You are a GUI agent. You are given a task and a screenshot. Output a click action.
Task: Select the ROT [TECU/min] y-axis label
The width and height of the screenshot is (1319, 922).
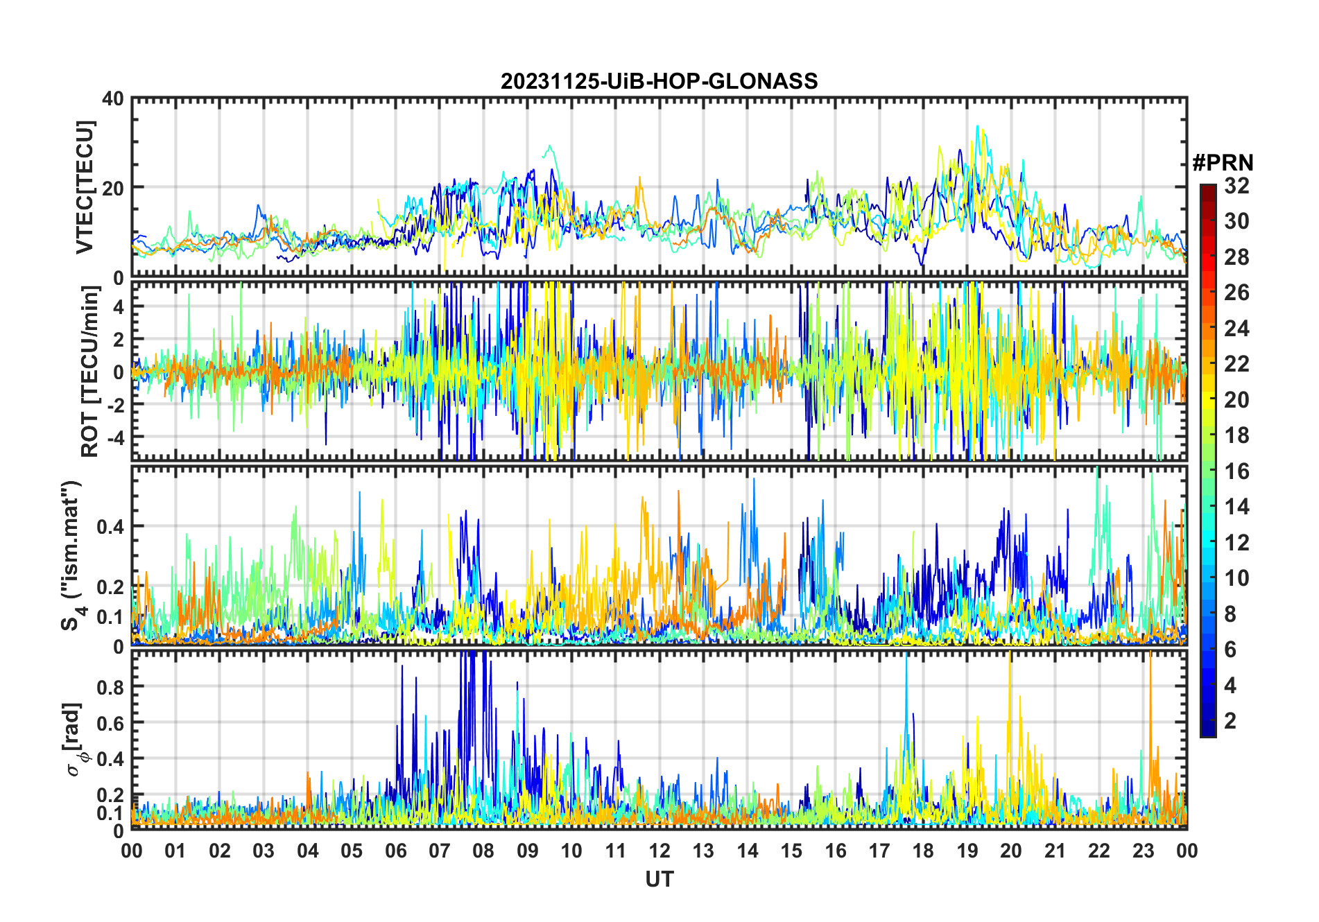[x=89, y=371]
